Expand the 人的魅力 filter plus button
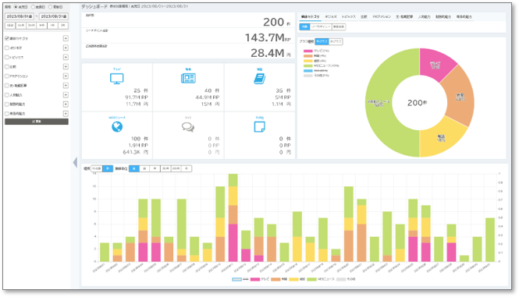The height and width of the screenshot is (297, 519). coord(66,95)
